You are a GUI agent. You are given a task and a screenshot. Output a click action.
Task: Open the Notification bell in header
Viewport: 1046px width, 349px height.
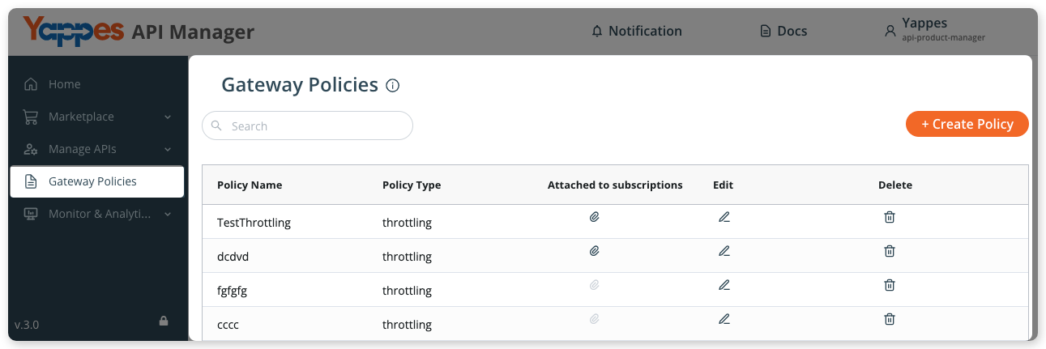[x=637, y=32]
